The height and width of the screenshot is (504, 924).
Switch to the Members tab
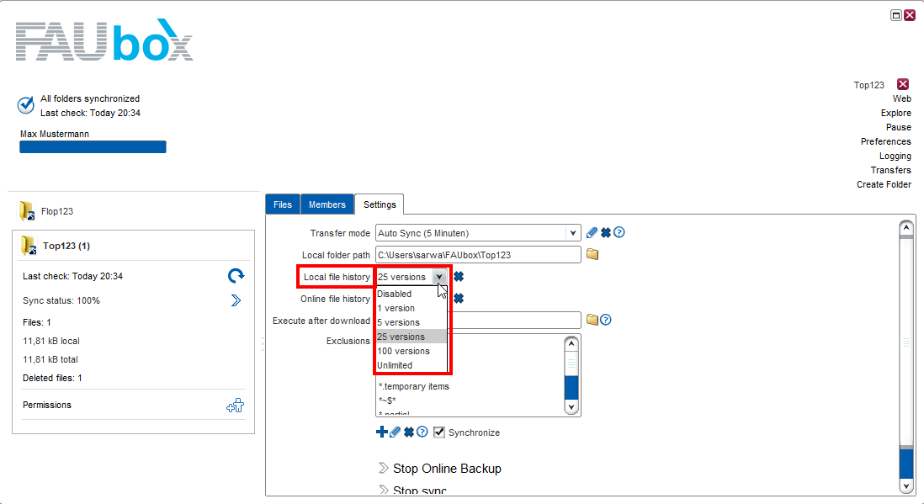[327, 204]
